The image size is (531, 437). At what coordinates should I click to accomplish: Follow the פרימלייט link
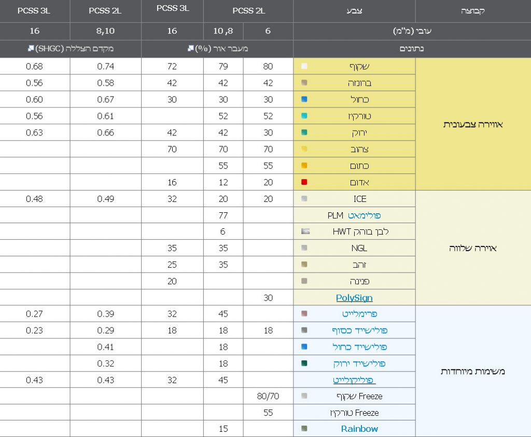pyautogui.click(x=360, y=313)
